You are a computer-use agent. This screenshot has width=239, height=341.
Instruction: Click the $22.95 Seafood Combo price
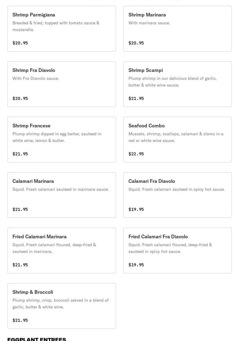coord(136,154)
